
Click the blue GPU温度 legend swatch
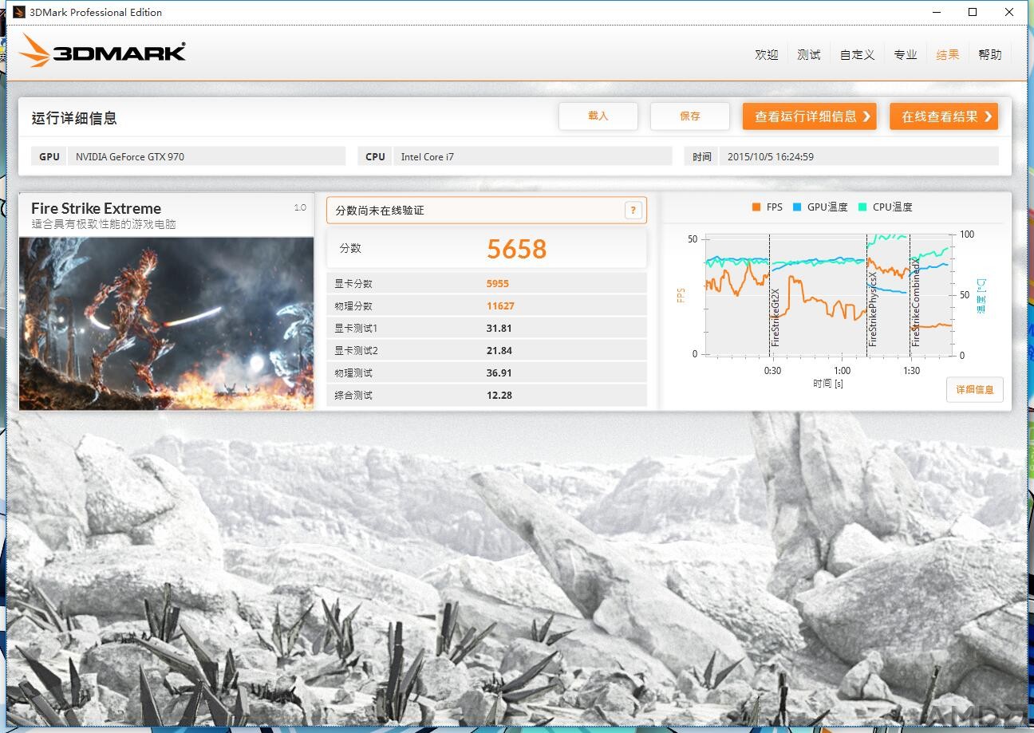[797, 207]
